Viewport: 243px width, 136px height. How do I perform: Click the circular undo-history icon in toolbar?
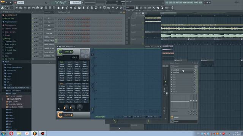[x=7, y=8]
